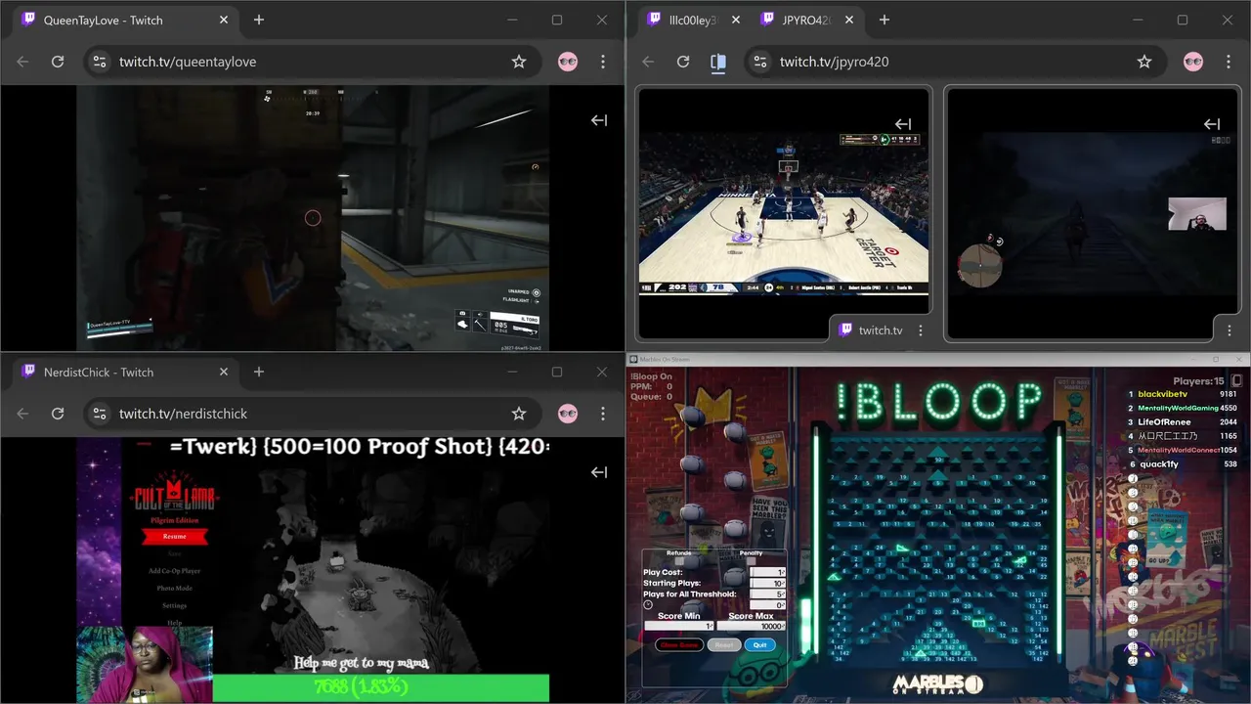
Task: Select MentalityWorldGaming on the leaderboard
Action: (1178, 408)
